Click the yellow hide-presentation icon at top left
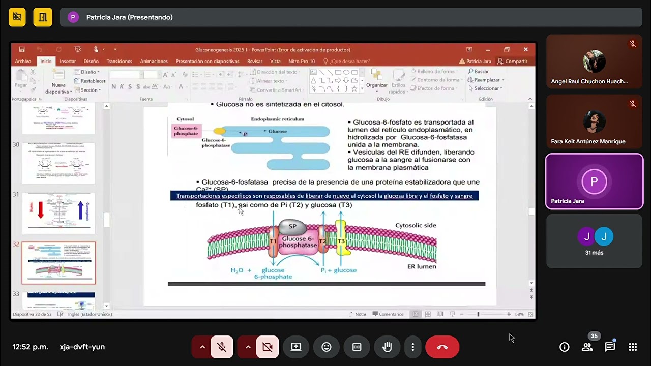The image size is (651, 366). pos(17,17)
